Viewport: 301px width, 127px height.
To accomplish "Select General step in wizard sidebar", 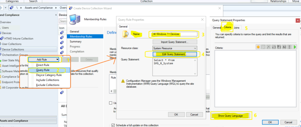I will tap(74, 31).
